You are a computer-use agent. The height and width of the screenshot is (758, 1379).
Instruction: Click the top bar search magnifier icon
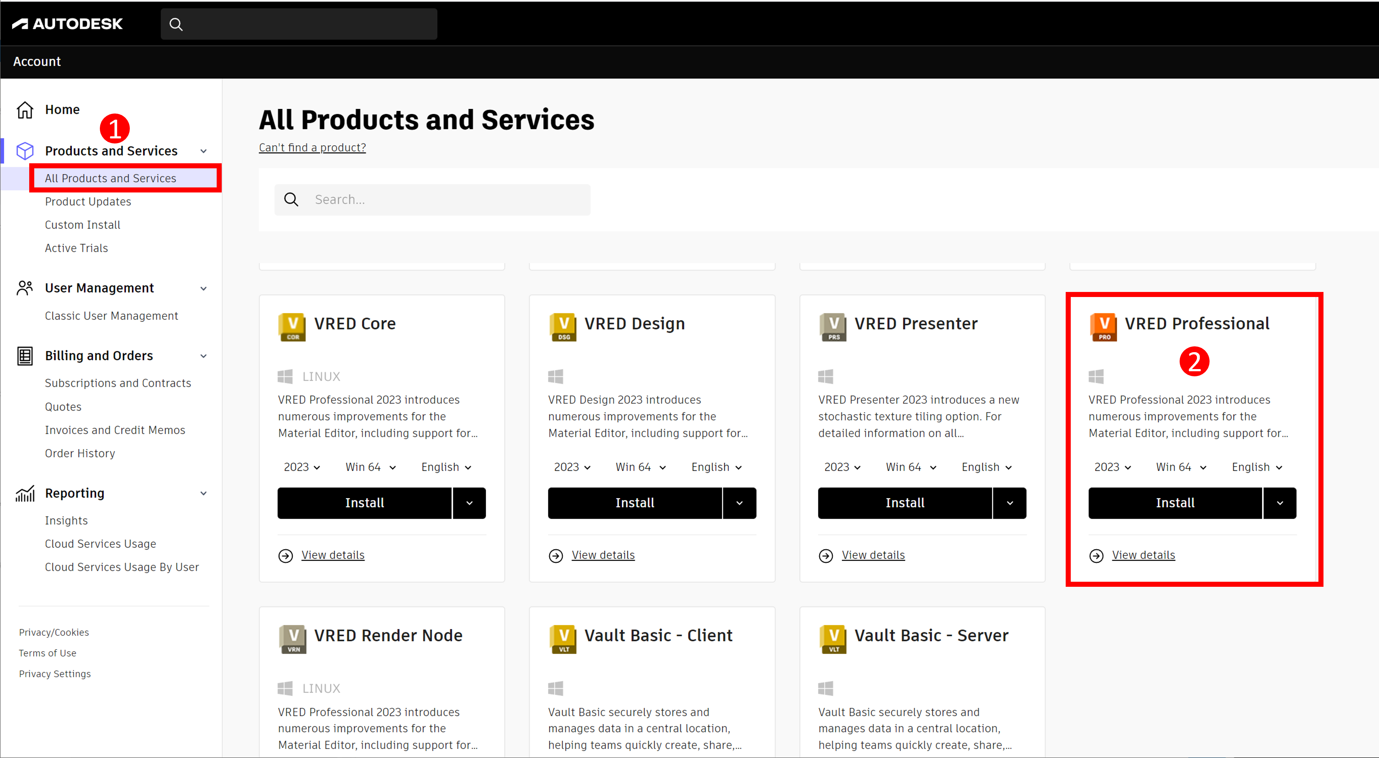point(176,24)
